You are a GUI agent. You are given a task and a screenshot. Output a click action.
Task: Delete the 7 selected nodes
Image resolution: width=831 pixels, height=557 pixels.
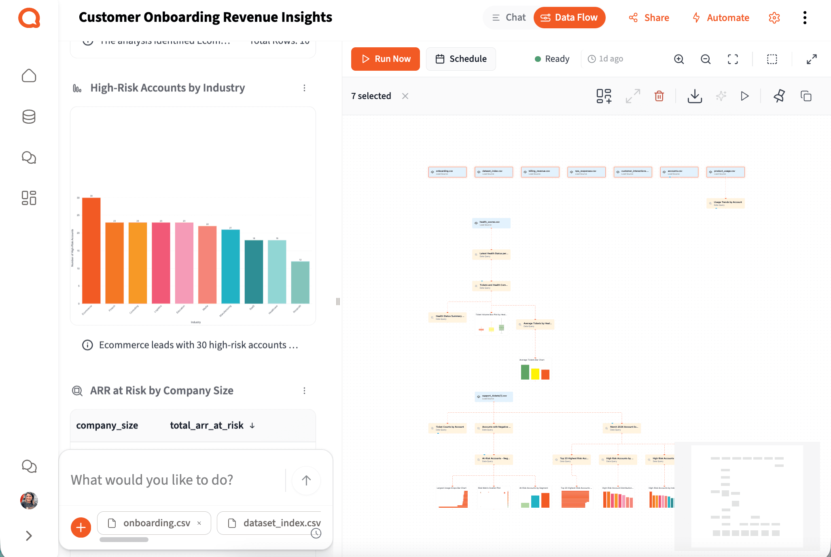[659, 96]
